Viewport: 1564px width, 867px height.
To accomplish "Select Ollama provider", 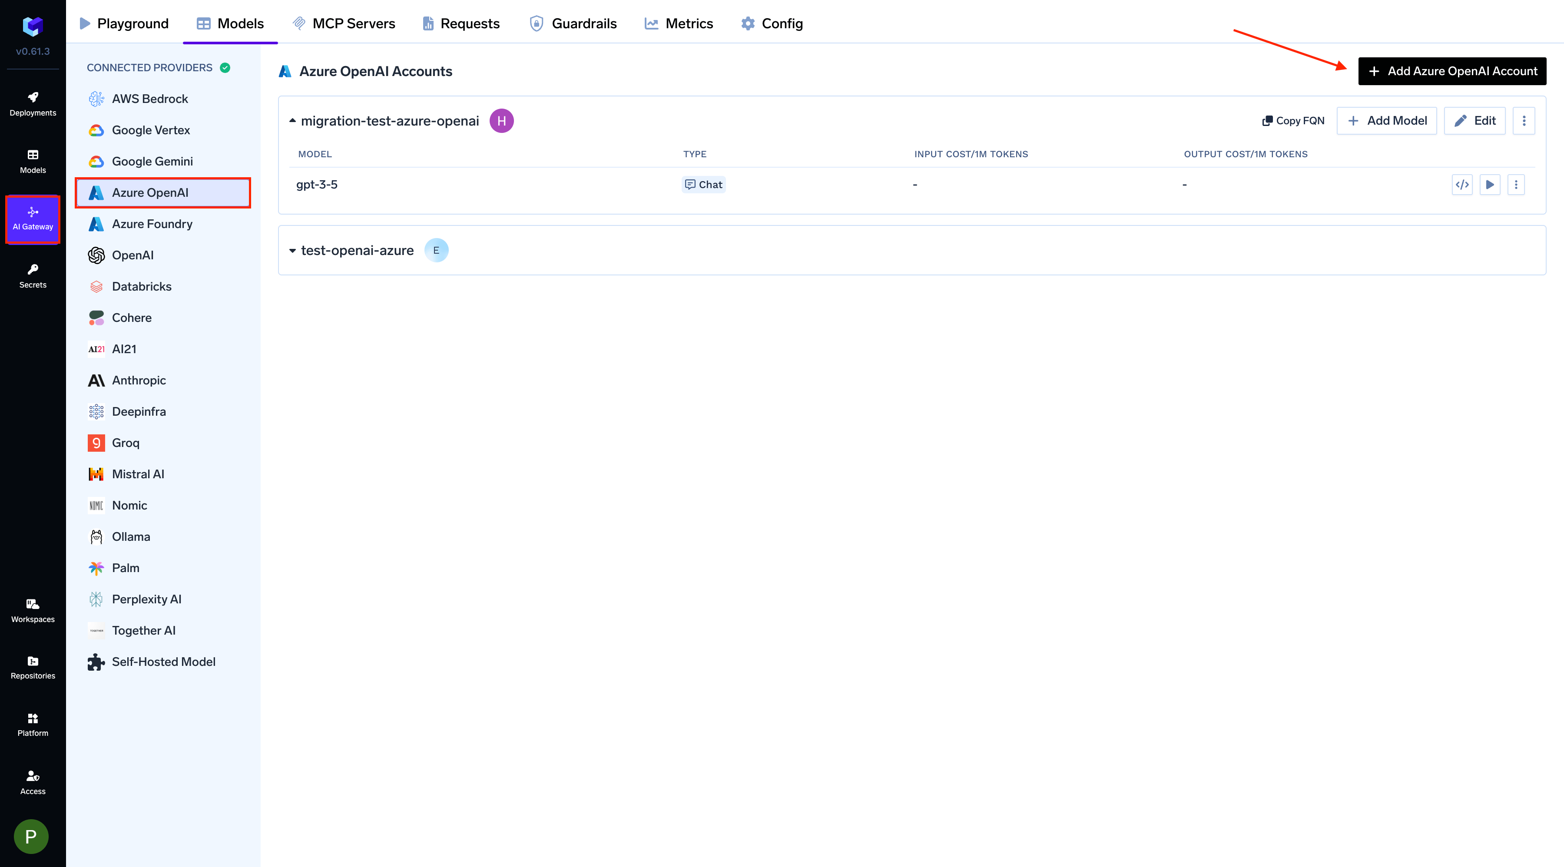I will click(163, 537).
